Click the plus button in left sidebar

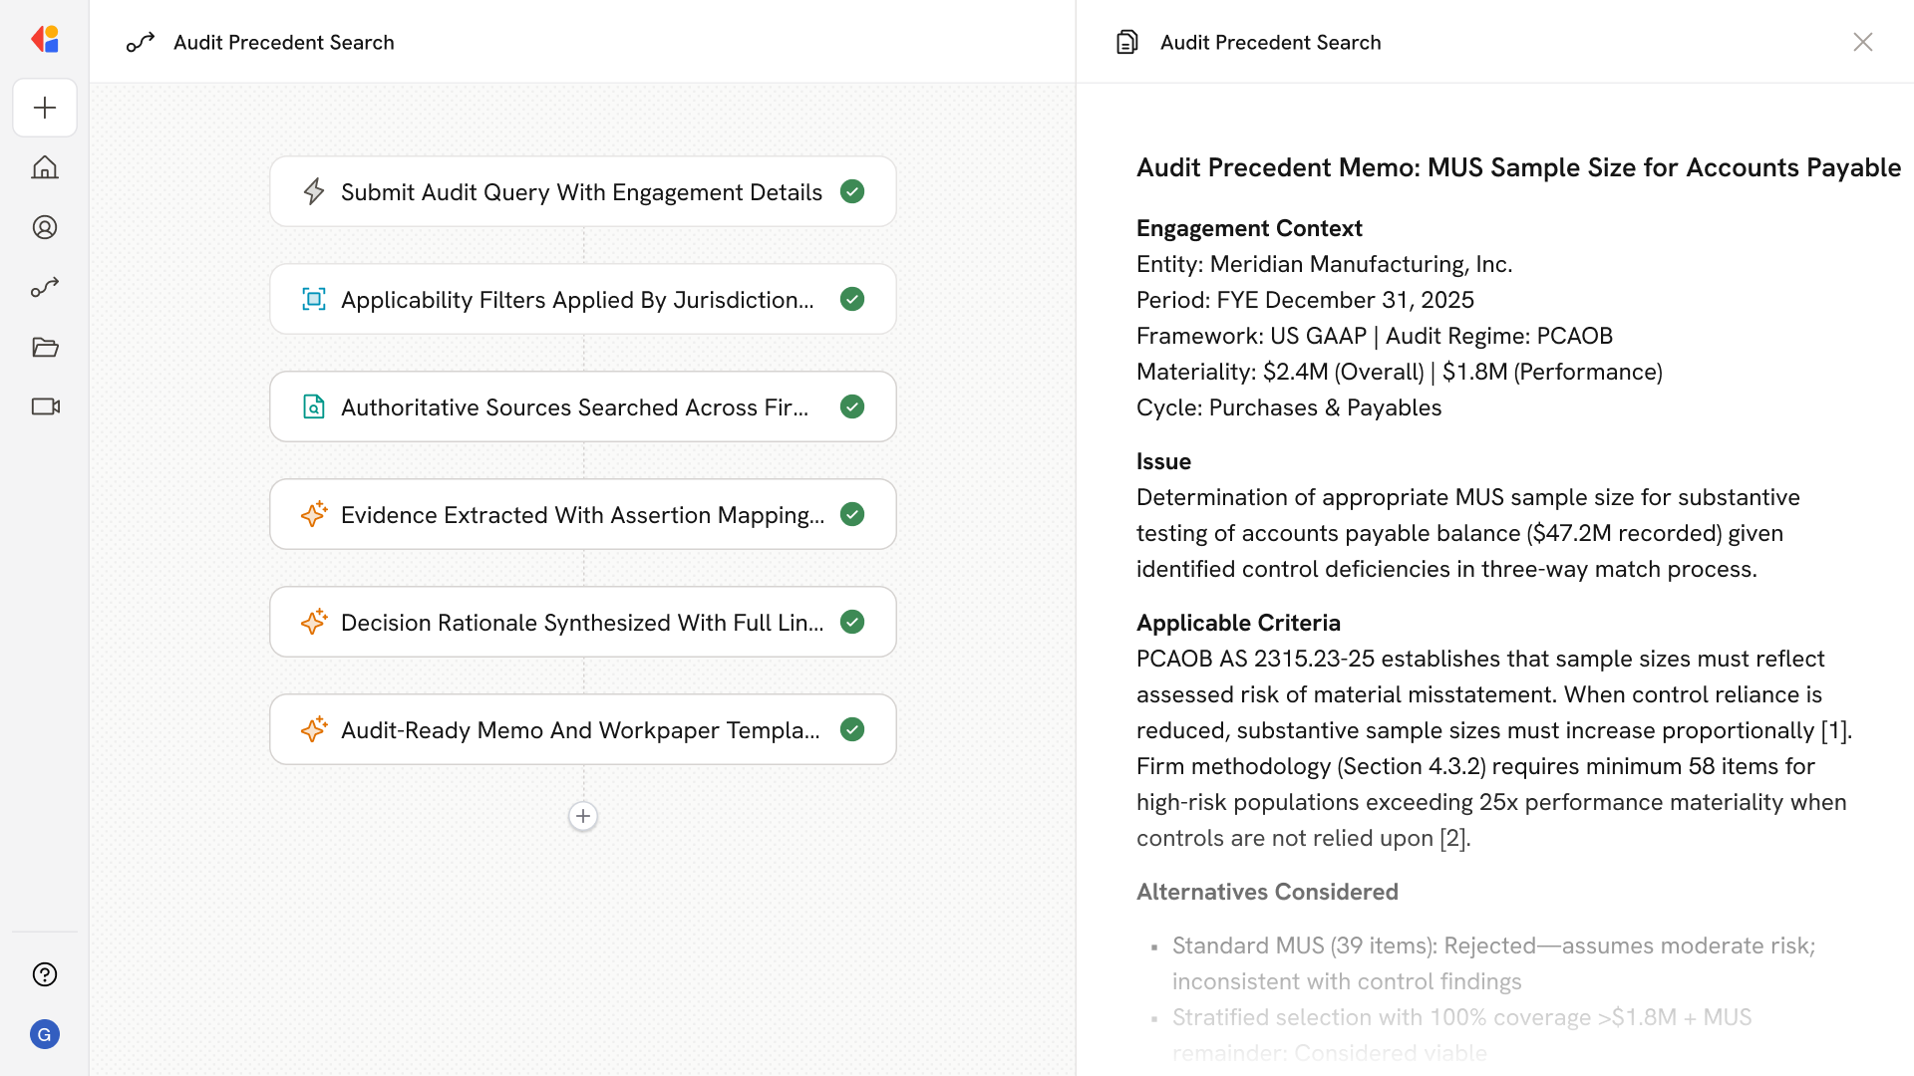(x=45, y=108)
